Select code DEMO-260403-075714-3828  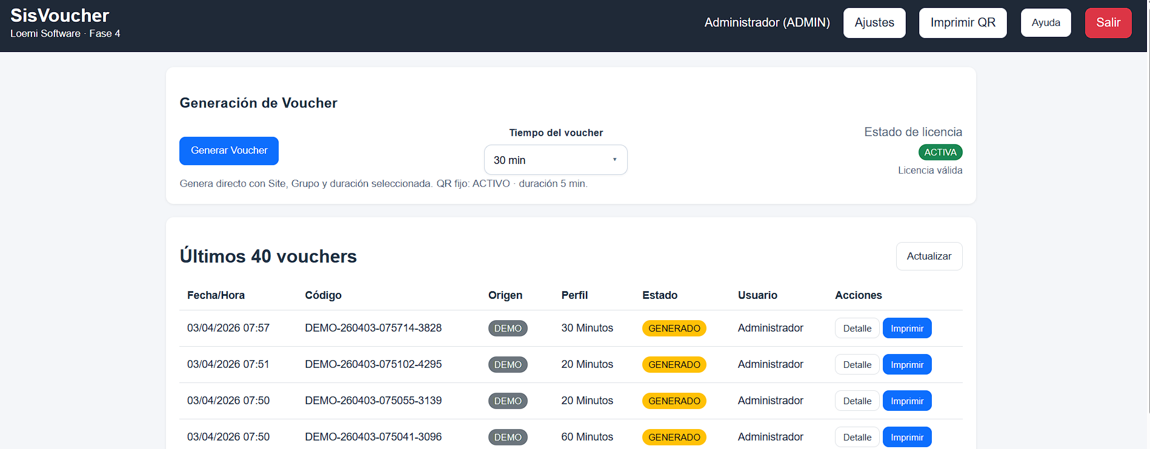click(x=373, y=328)
